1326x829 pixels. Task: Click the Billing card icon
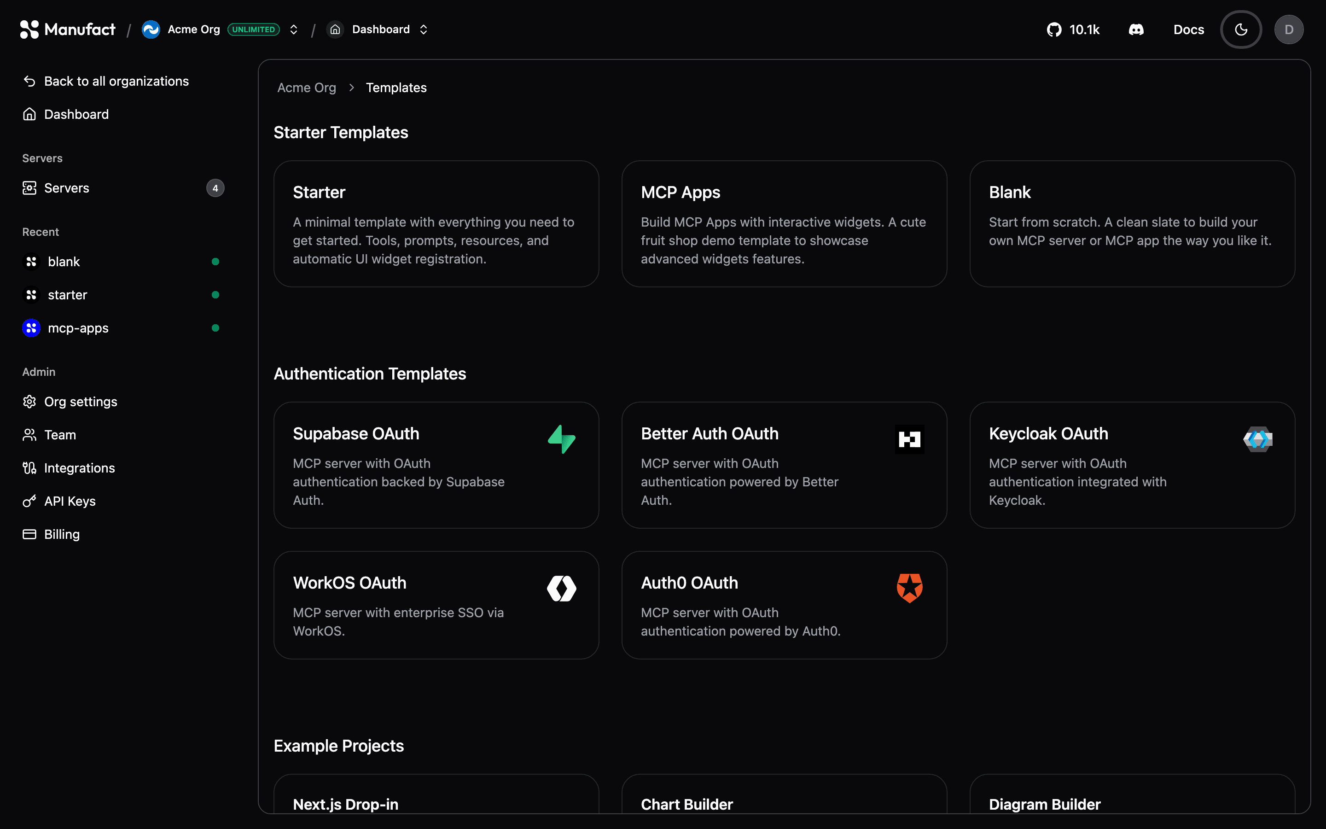tap(29, 535)
